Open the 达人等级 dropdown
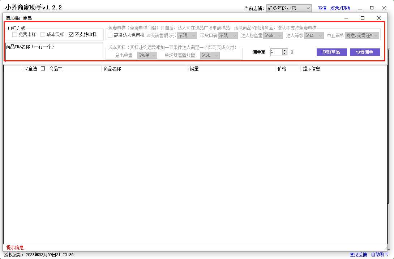The height and width of the screenshot is (259, 394). tap(314, 35)
